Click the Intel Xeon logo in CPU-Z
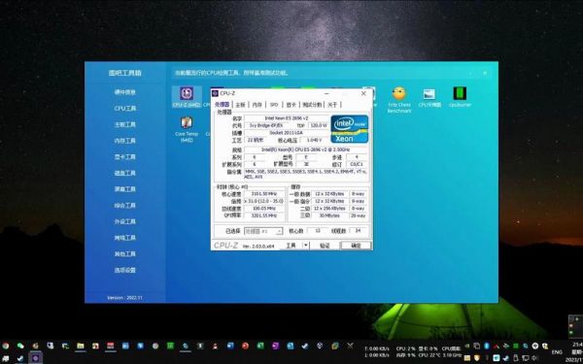Viewport: 583px width, 364px height. pyautogui.click(x=350, y=129)
